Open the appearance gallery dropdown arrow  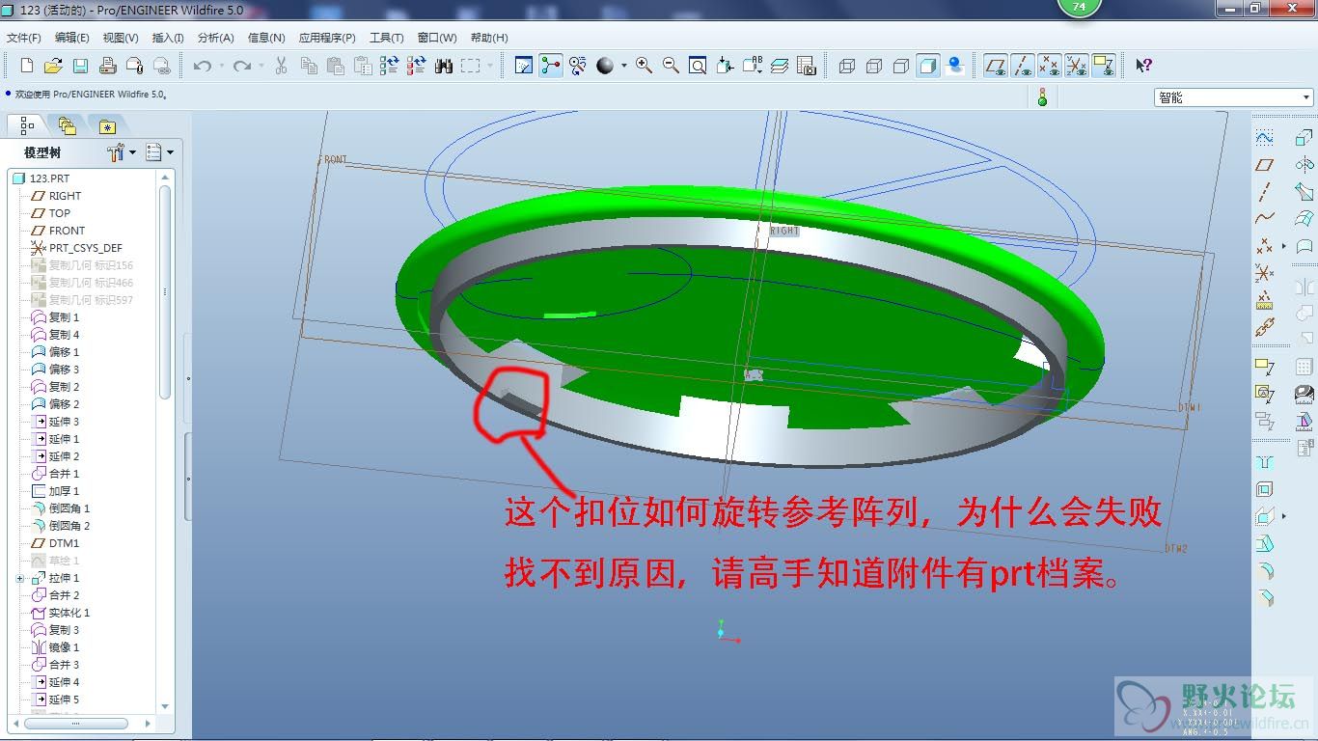tap(624, 66)
